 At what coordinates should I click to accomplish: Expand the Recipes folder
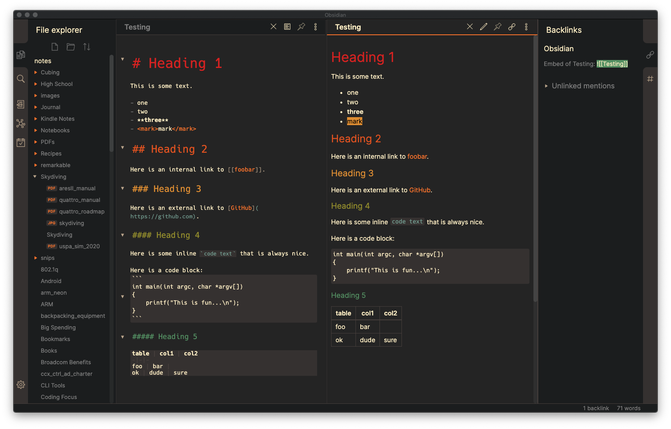pos(36,154)
